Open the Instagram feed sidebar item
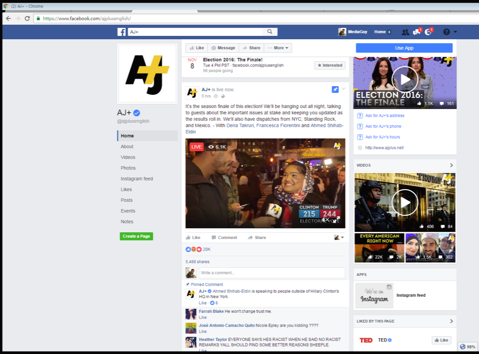Viewport: 479px width, 354px height. (136, 179)
